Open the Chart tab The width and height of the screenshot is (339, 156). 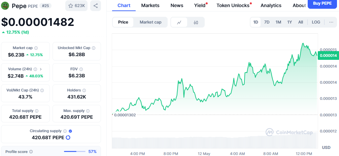pos(124,5)
